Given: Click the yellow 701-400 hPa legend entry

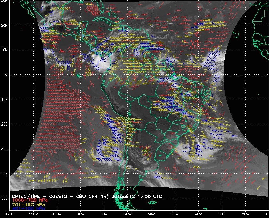Looking at the screenshot, I should pos(29,204).
